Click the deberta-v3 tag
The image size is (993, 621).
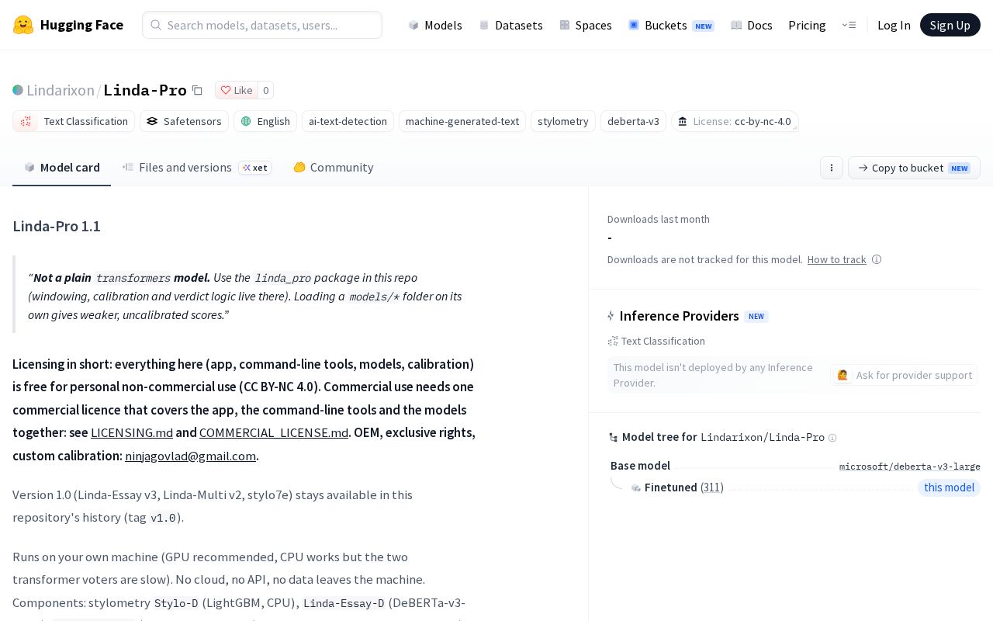tap(633, 121)
